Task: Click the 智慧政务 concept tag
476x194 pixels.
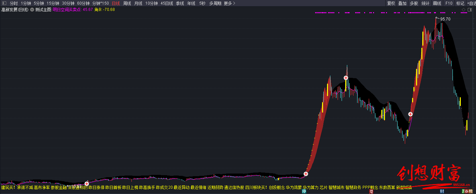Action: tap(353, 187)
